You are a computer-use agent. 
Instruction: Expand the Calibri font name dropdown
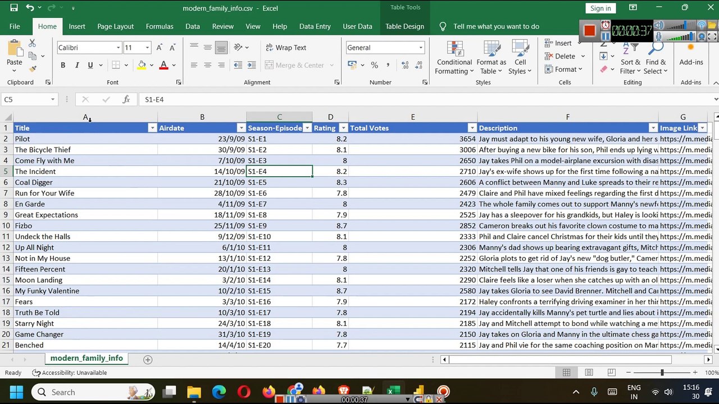(x=118, y=48)
